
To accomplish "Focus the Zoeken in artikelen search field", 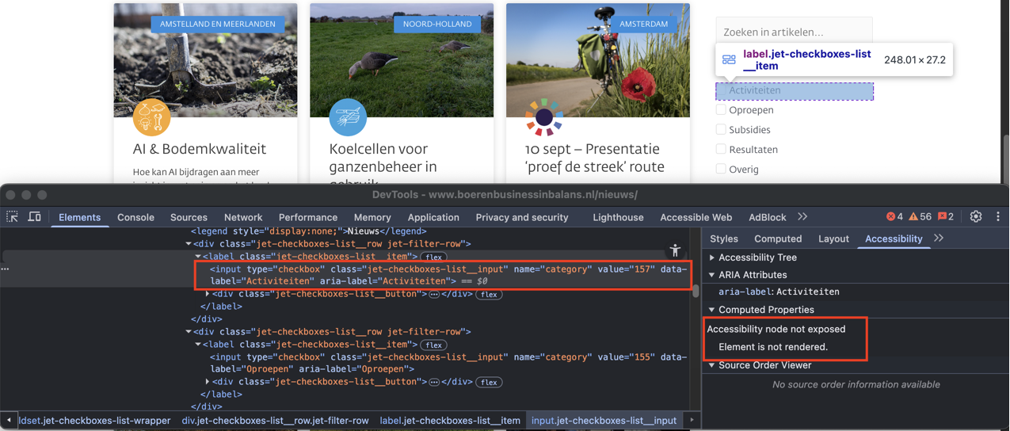I will (794, 32).
